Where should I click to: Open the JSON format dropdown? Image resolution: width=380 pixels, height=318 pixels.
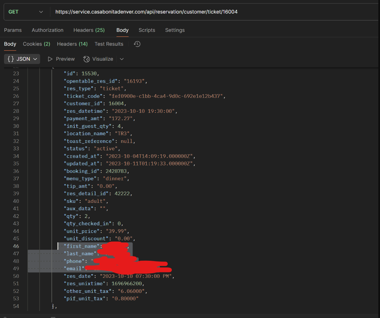pos(22,59)
